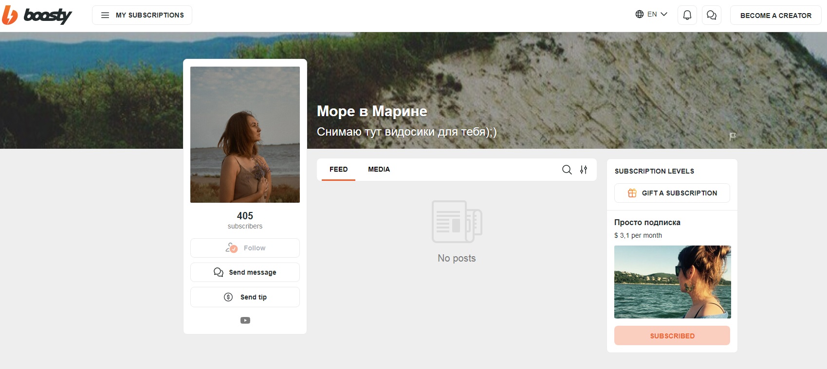Click the Boosty logo
Image resolution: width=827 pixels, height=369 pixels.
pyautogui.click(x=37, y=16)
